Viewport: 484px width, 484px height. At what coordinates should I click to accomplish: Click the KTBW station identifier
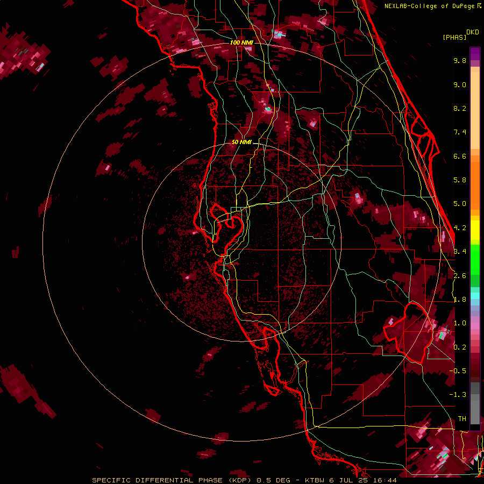315,480
